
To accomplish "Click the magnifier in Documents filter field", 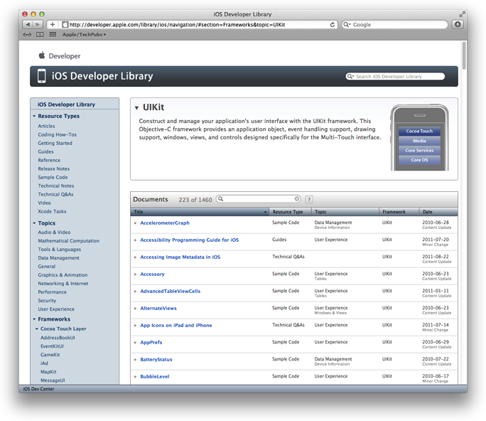I will coord(221,198).
